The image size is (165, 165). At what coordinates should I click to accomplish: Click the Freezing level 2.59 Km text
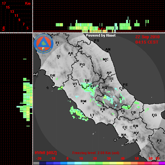coord(96,153)
